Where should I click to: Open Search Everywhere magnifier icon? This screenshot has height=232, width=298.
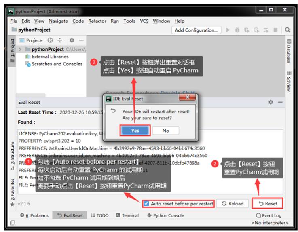pyautogui.click(x=287, y=30)
